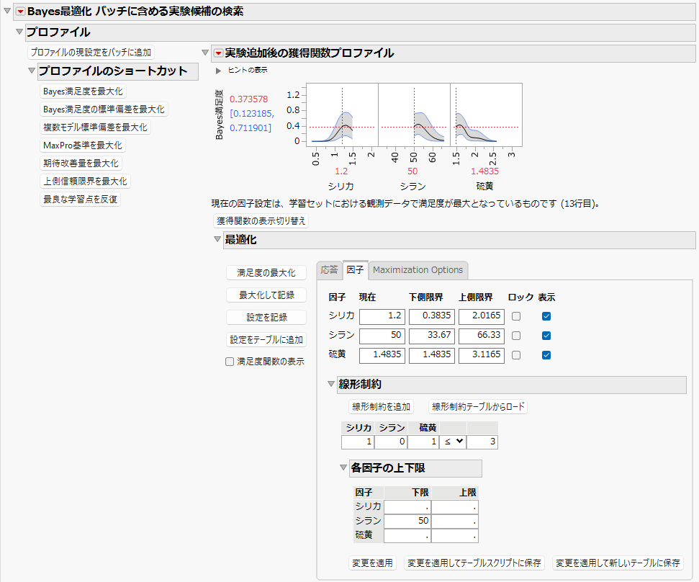The width and height of the screenshot is (699, 582).
Task: Edit 硫黄 下限 bound field
Action: pos(407,535)
